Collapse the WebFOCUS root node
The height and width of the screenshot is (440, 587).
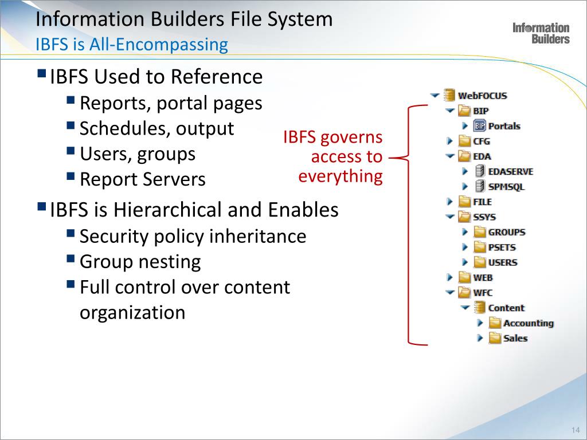coord(435,96)
